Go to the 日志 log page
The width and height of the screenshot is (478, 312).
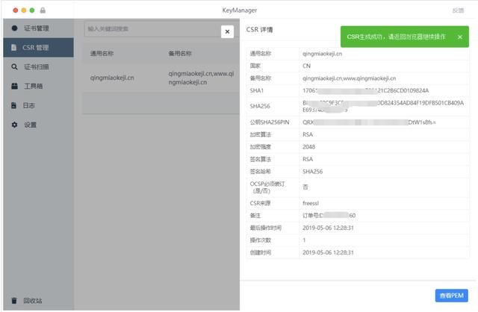[29, 106]
